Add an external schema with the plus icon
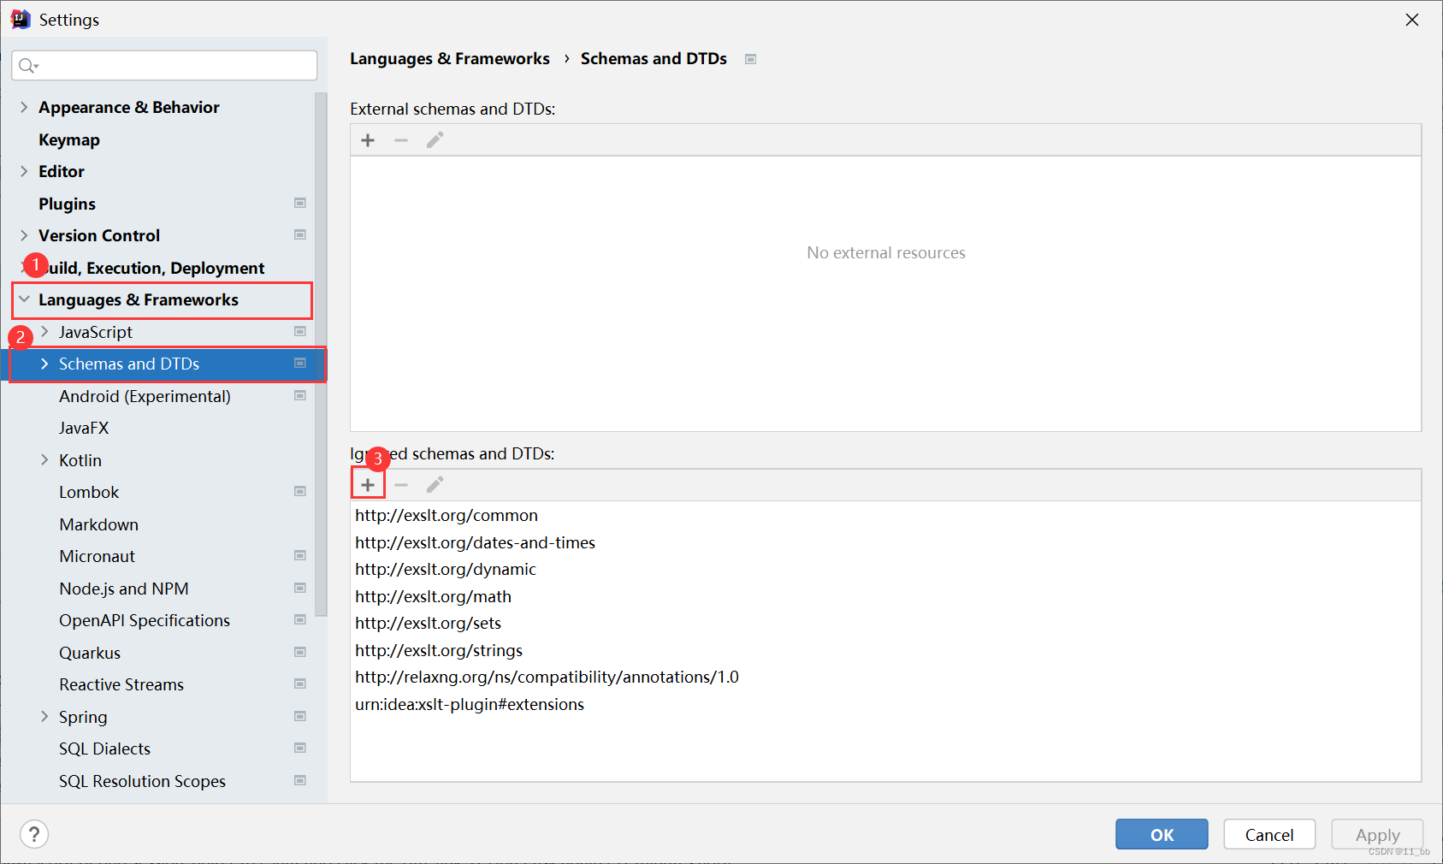This screenshot has width=1443, height=864. 368,140
